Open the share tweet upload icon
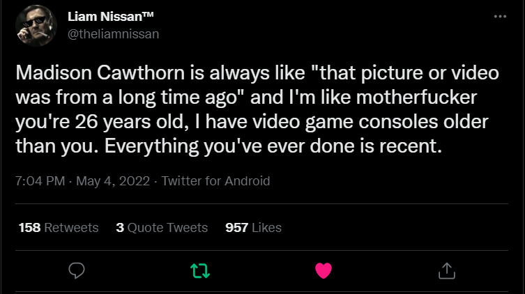Screen dimensions: 525x294 (x=447, y=270)
